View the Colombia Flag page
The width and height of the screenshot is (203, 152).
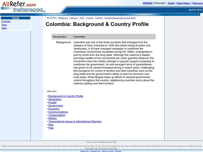point(51,128)
